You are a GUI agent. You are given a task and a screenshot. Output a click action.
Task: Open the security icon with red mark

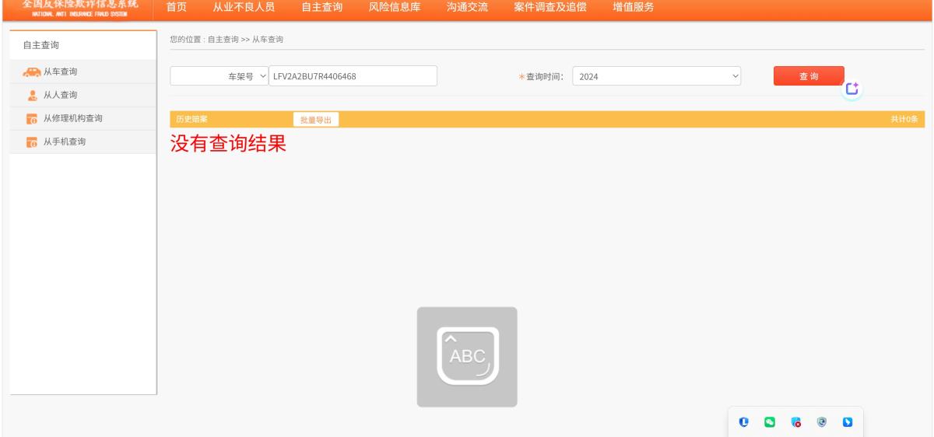tap(795, 422)
